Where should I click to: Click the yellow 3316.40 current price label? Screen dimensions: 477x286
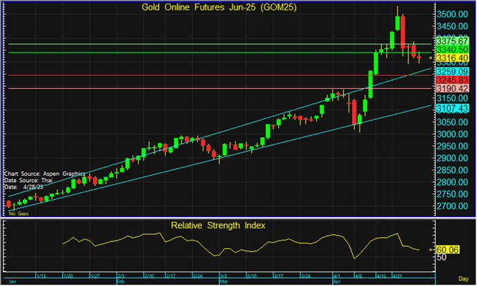click(x=454, y=59)
